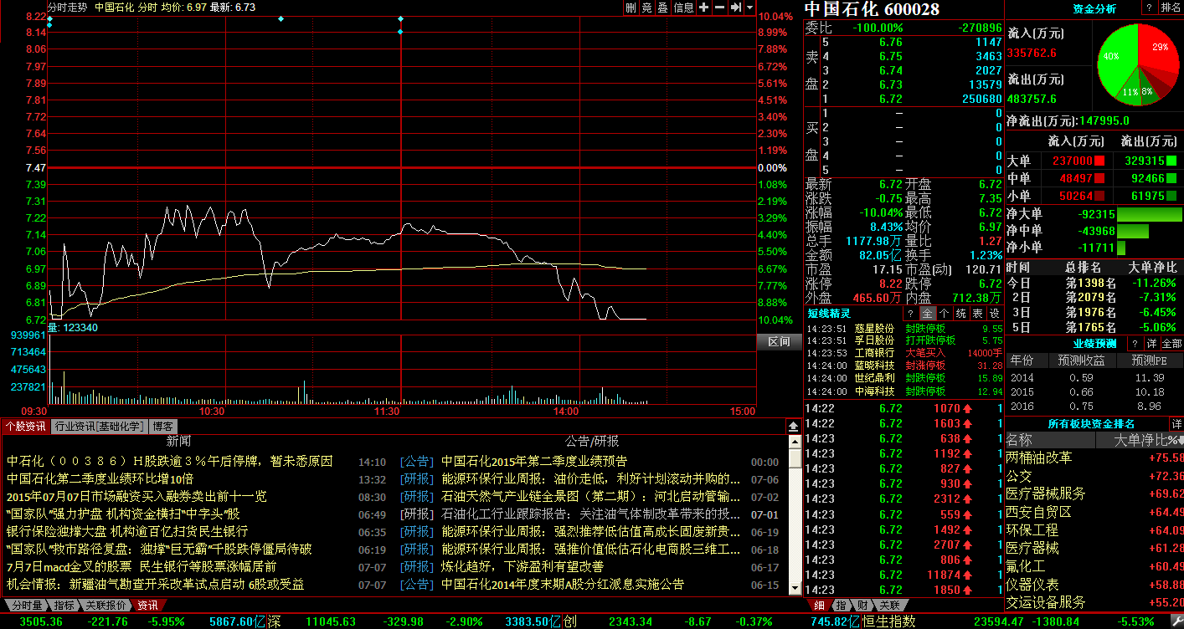Toggle the 个 filter in 短线精灵
The width and height of the screenshot is (1184, 629).
pyautogui.click(x=945, y=313)
